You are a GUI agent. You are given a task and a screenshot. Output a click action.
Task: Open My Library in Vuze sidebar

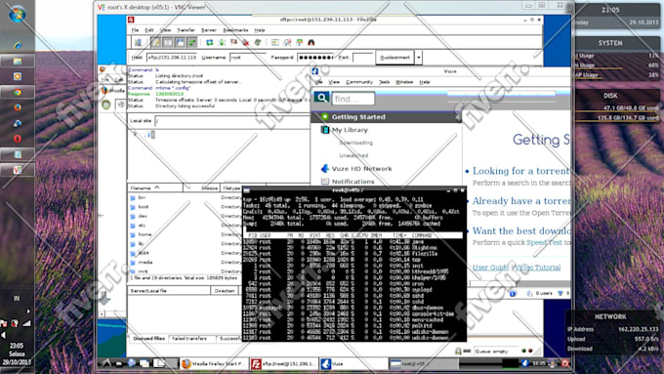350,130
